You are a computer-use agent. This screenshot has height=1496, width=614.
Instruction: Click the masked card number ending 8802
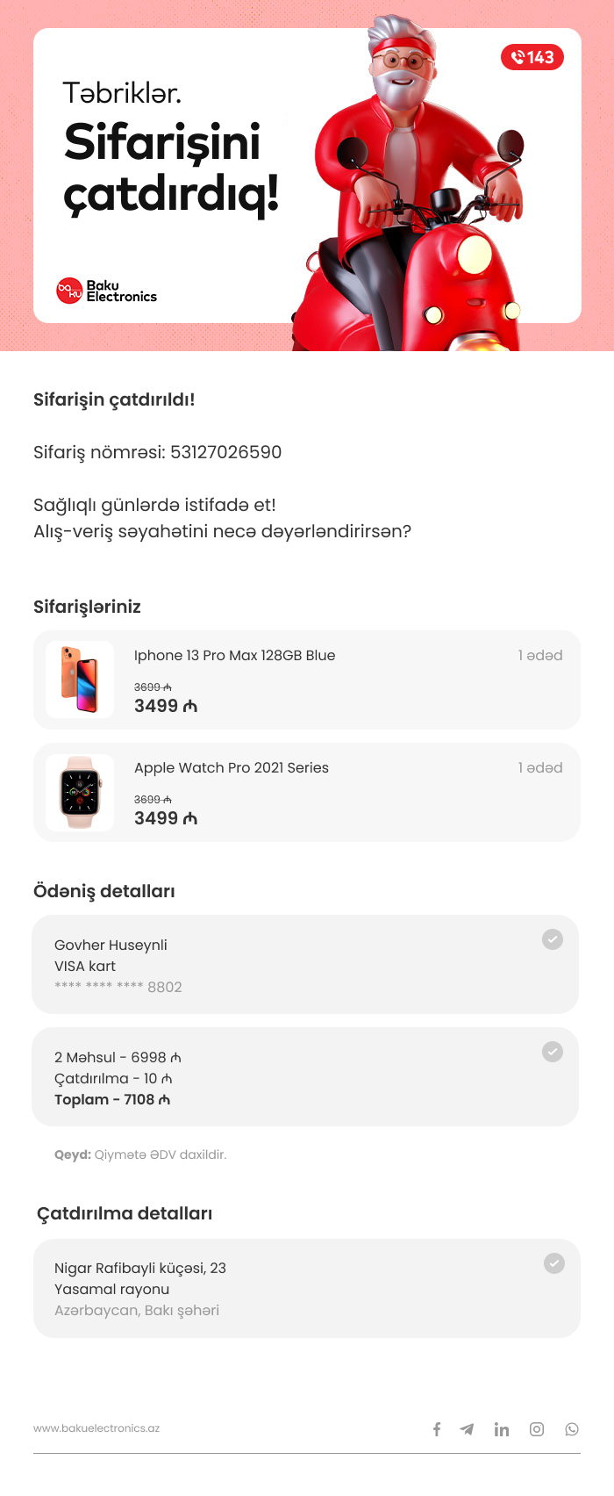tap(118, 987)
